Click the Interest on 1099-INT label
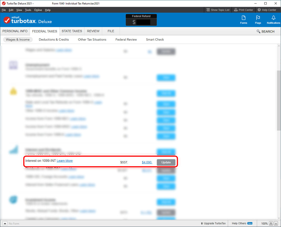 tap(41, 161)
